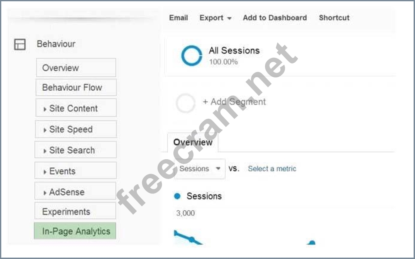Click Add to Dashboard

pos(275,18)
